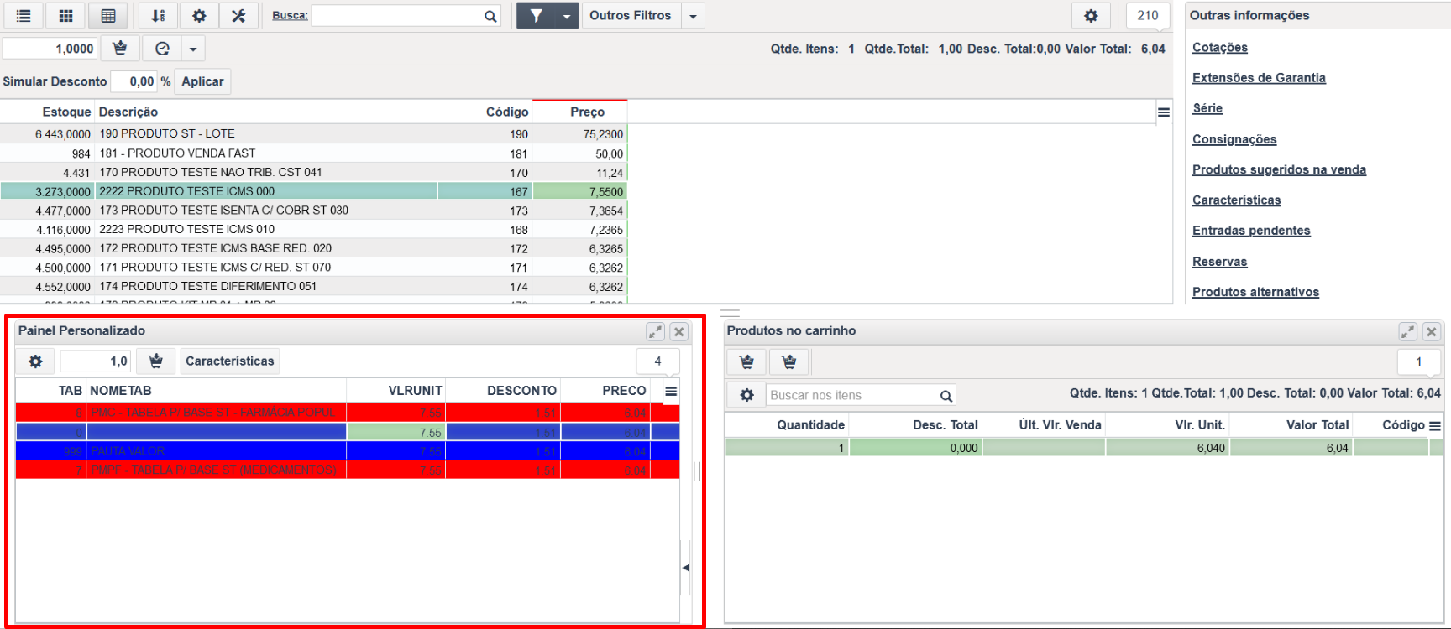Click the Caracteristicas button
The height and width of the screenshot is (629, 1451).
(x=229, y=361)
